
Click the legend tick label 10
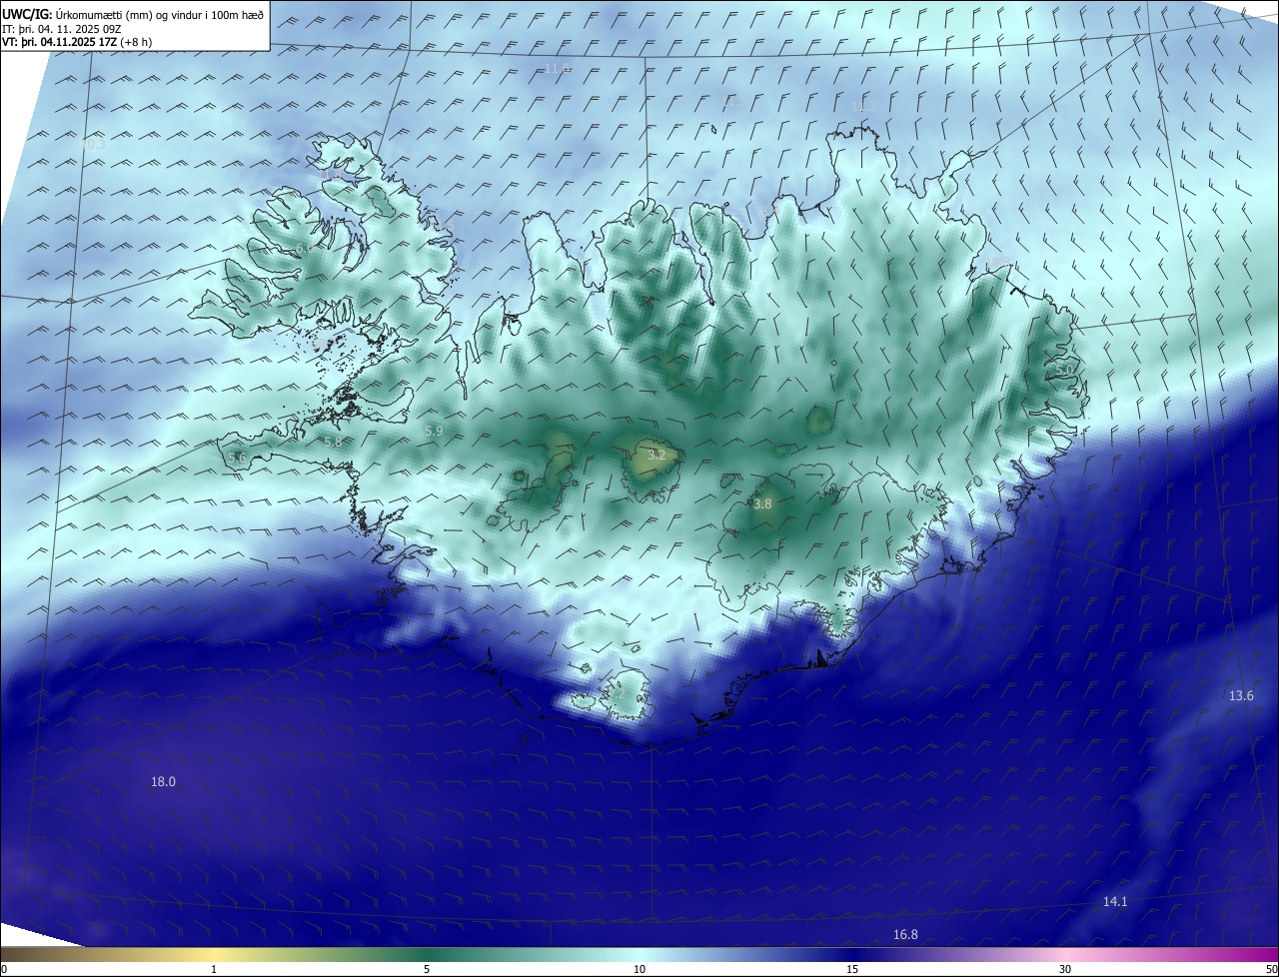(x=639, y=969)
